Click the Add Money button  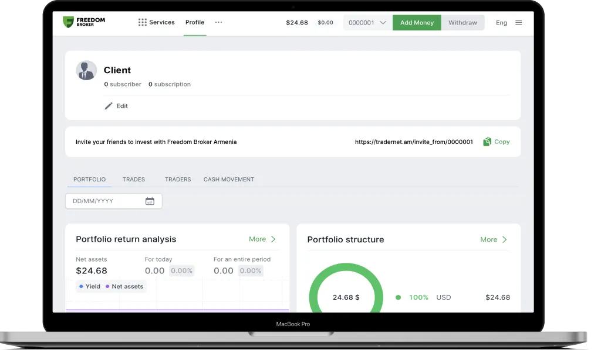pos(417,23)
